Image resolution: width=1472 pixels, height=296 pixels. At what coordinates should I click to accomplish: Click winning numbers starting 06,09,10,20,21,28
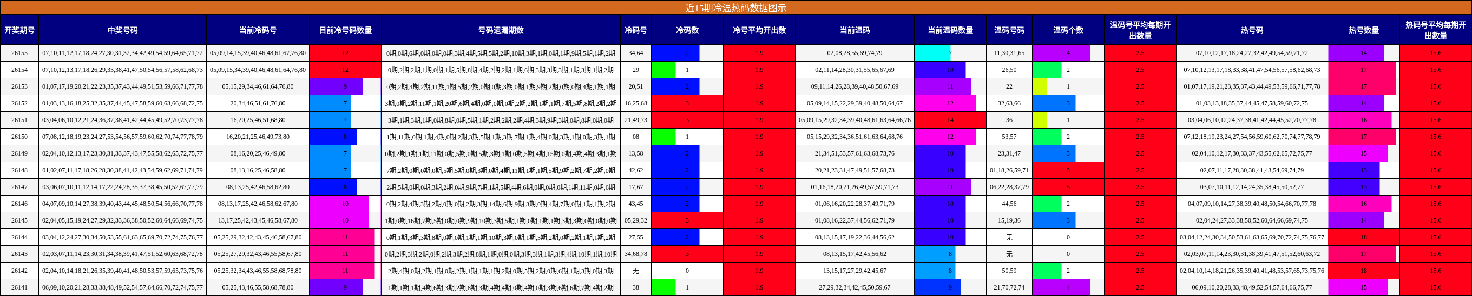click(x=122, y=287)
